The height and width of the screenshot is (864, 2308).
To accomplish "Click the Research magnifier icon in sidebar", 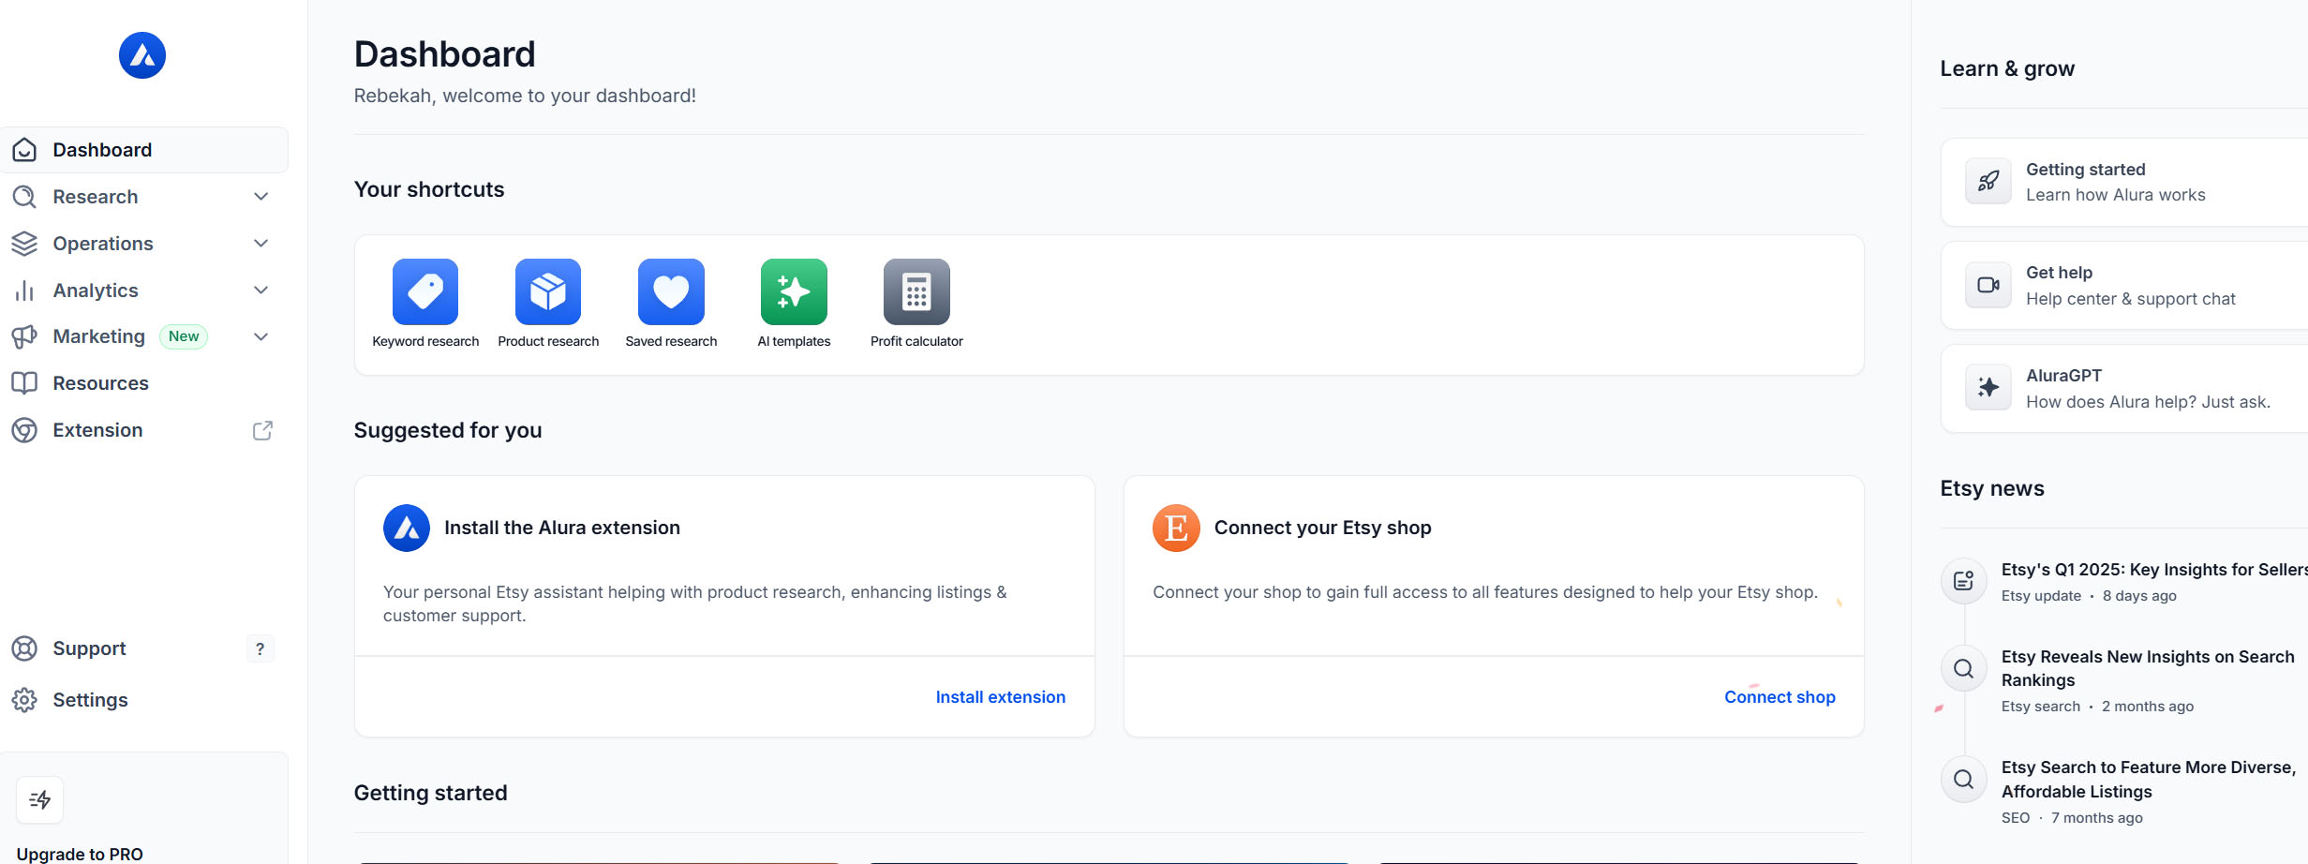I will click(24, 197).
